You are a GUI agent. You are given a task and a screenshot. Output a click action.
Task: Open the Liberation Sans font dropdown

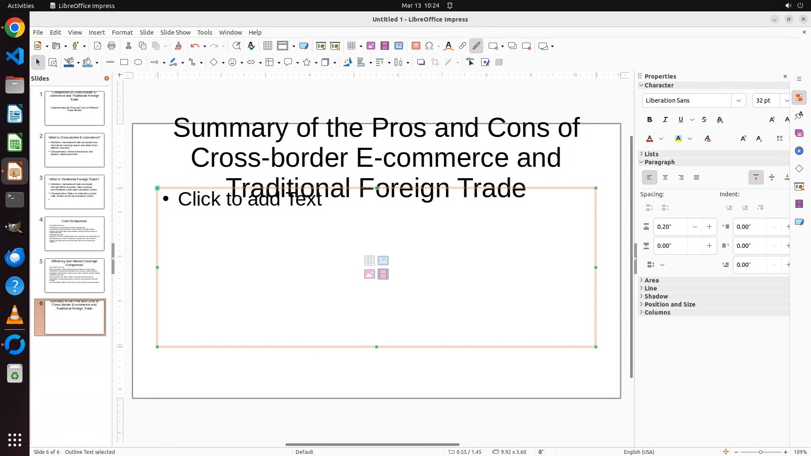[x=739, y=100]
